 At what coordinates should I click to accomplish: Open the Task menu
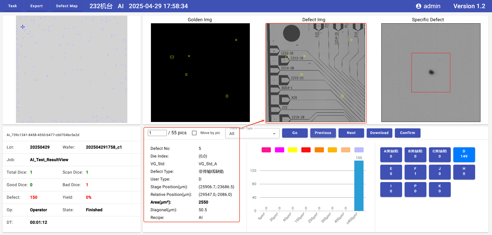(13, 6)
